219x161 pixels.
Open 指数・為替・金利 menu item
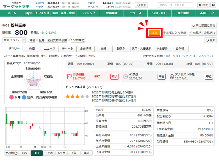coord(63,13)
